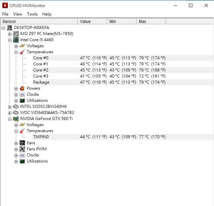Click the Intel Core i5 CPU chip icon

16,40
